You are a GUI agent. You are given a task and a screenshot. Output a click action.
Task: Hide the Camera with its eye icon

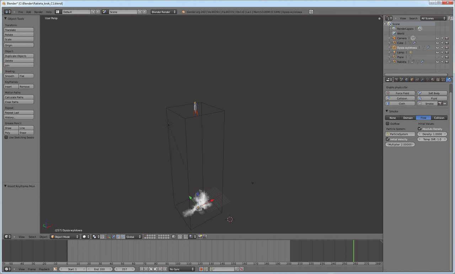[437, 38]
